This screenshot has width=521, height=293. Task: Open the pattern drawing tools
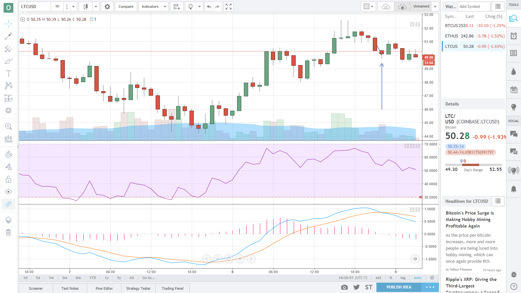point(8,86)
